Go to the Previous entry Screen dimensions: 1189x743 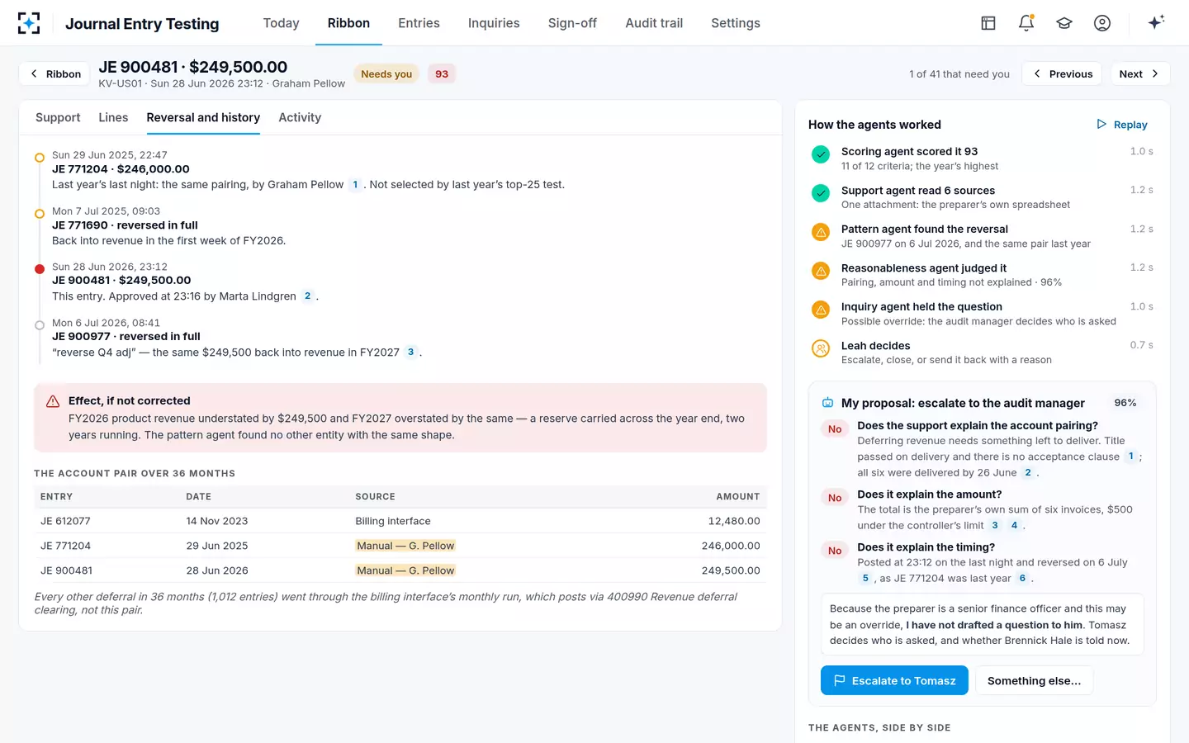[1063, 73]
